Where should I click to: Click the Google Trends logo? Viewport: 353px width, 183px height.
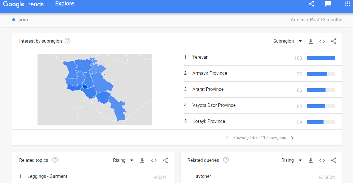point(23,4)
